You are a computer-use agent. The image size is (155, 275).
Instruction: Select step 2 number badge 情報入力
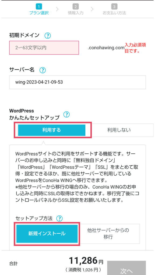tap(76, 7)
